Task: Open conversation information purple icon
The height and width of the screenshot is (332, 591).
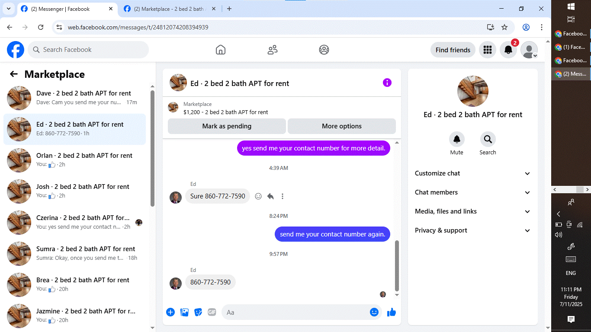Action: tap(387, 83)
